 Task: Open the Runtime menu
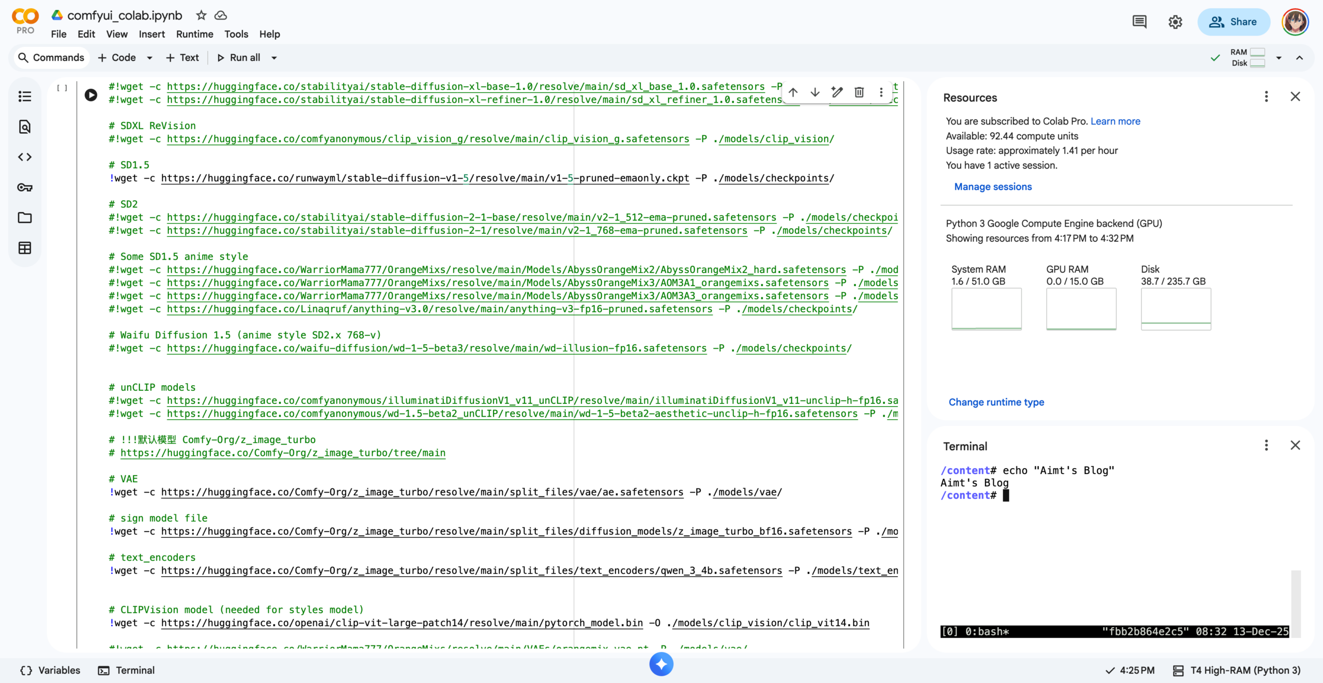pyautogui.click(x=194, y=34)
